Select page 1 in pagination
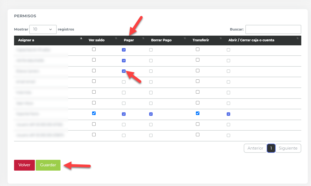311x186 pixels. pos(271,148)
